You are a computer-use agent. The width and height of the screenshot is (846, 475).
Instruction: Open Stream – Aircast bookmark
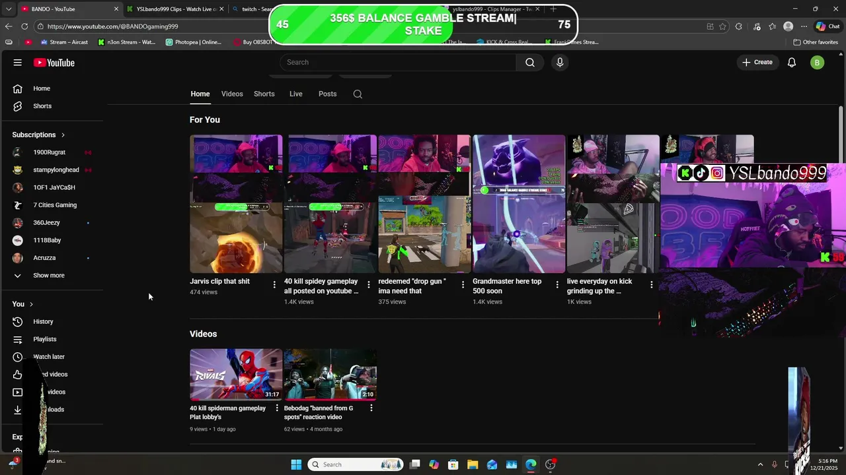(63, 42)
